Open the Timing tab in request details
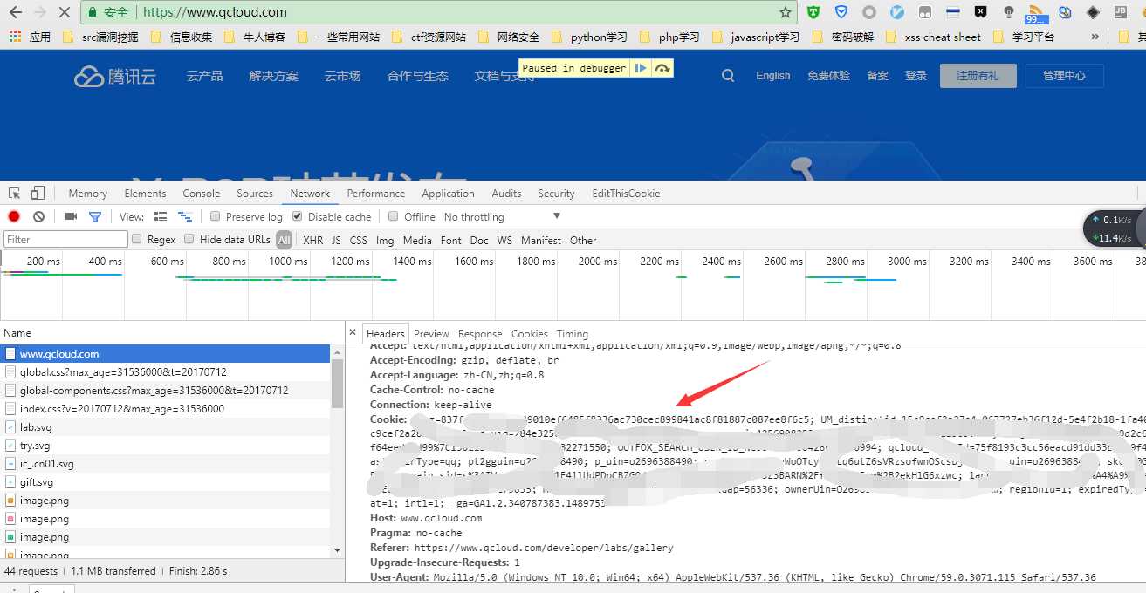The height and width of the screenshot is (593, 1146). pos(572,333)
